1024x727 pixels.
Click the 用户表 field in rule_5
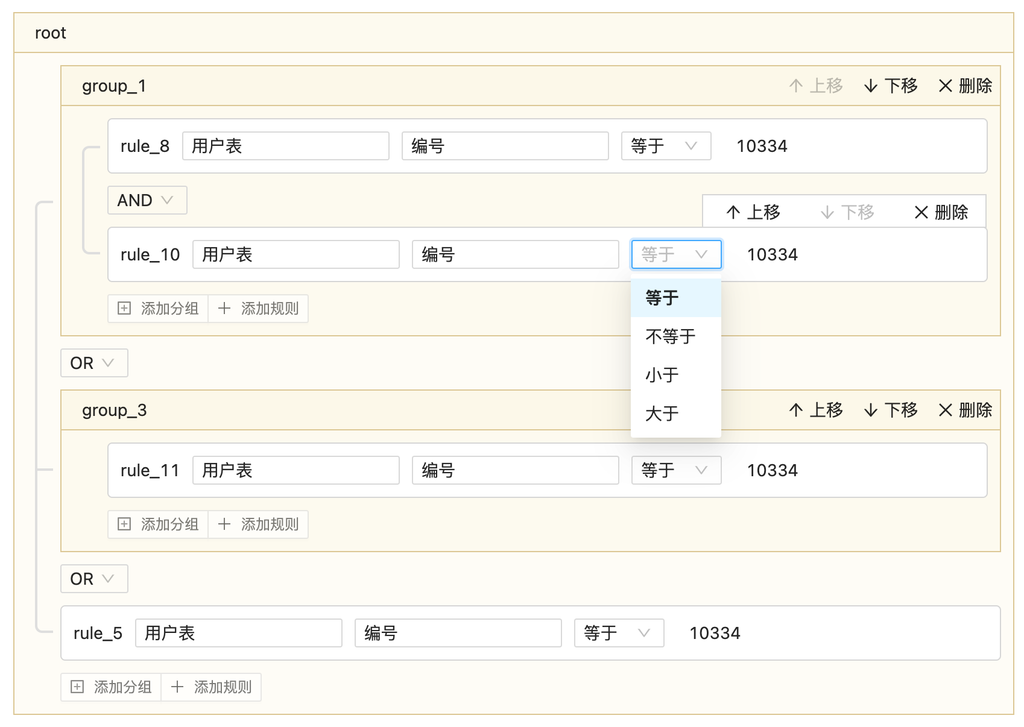click(x=238, y=633)
